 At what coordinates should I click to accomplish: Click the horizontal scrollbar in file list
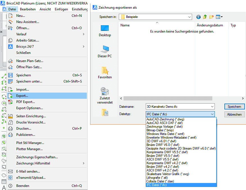click(x=180, y=99)
